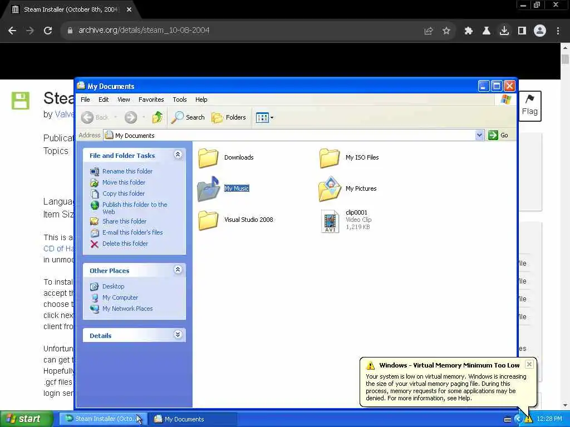Click the taskbar clock 12:28 PM
Screen dimensions: 570x427
[x=549, y=419]
